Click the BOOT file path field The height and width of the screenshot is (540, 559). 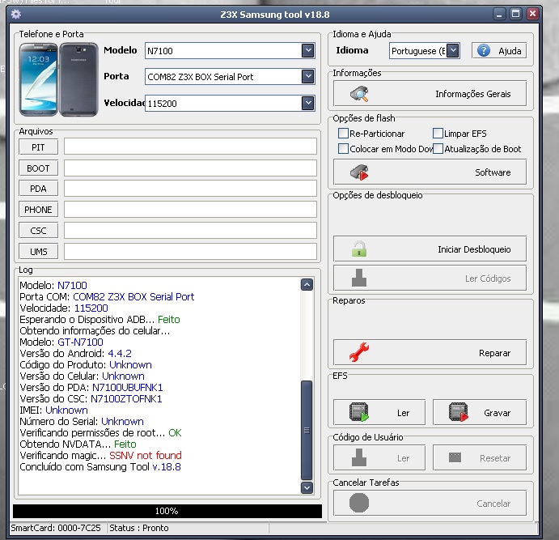click(x=190, y=168)
